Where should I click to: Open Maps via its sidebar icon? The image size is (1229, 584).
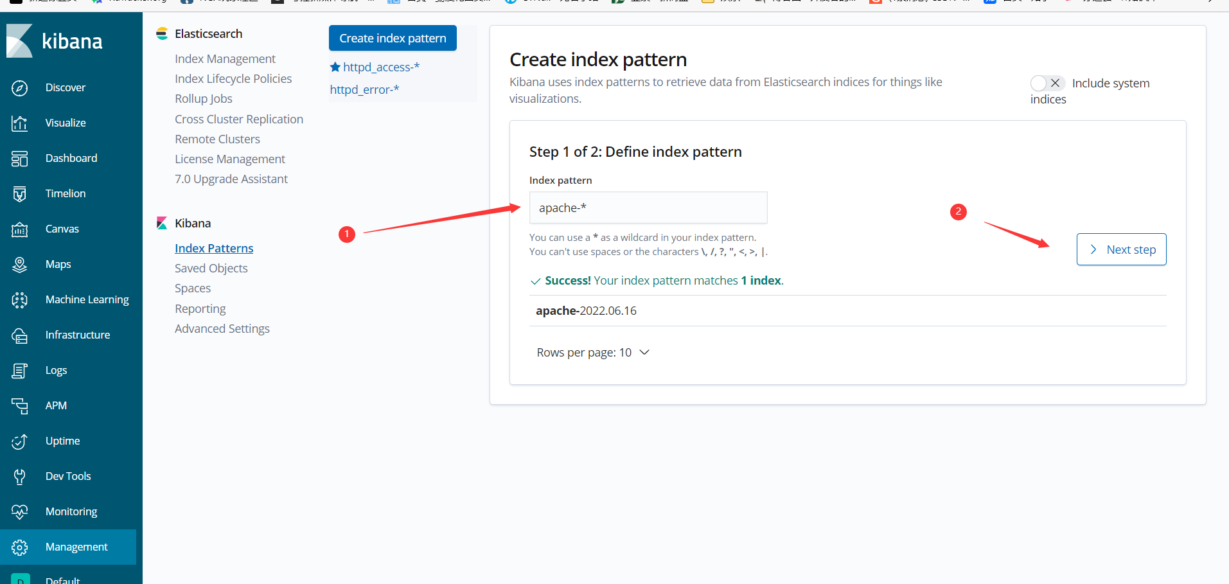(20, 265)
